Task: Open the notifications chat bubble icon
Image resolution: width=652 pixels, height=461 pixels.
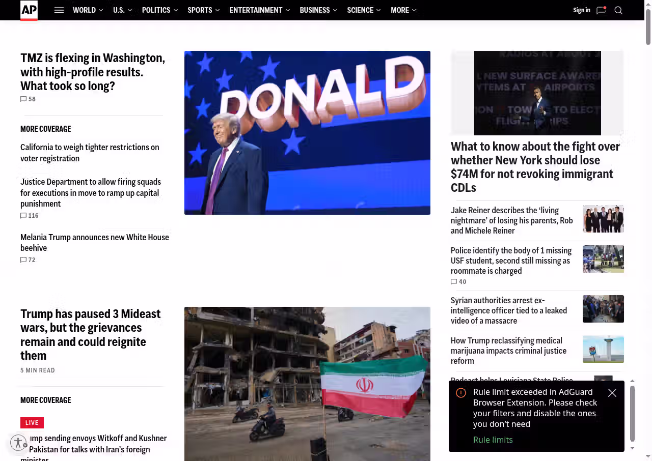Action: coord(601,10)
